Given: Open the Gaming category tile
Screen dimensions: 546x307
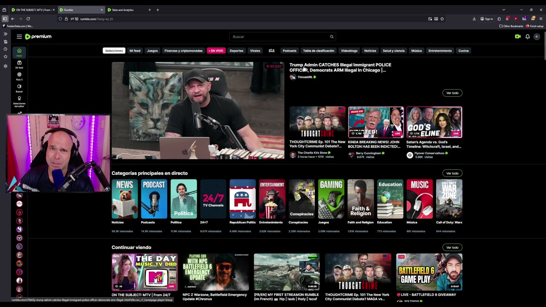Looking at the screenshot, I should pos(331,199).
